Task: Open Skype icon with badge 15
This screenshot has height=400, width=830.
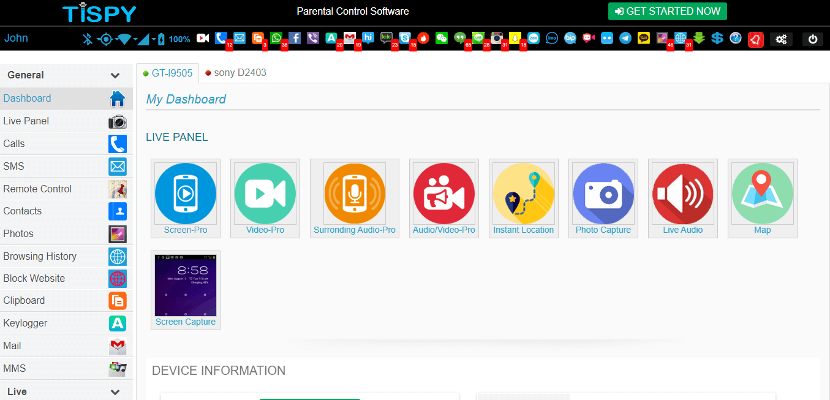Action: tap(405, 38)
